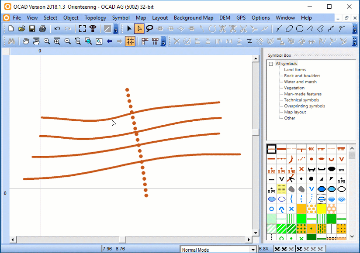The image size is (360, 253).
Task: Open a map with the folder icon
Action: (x=21, y=29)
